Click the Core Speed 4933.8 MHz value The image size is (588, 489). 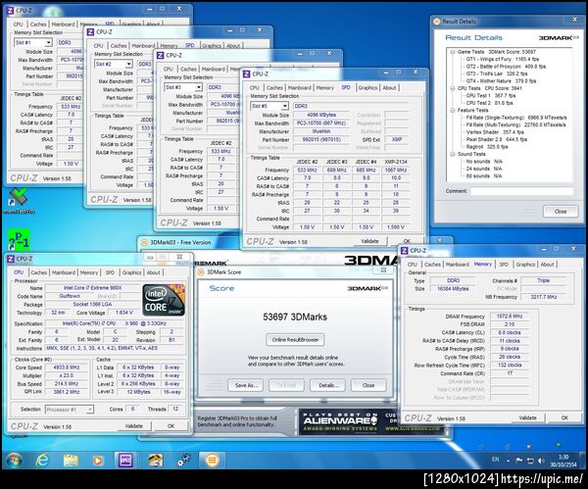tap(67, 367)
